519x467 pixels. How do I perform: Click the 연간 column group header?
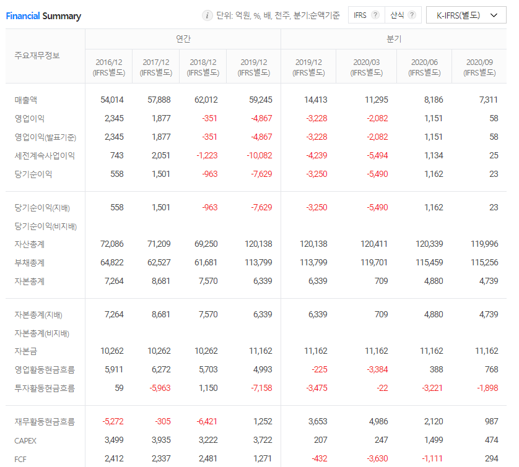tap(183, 39)
